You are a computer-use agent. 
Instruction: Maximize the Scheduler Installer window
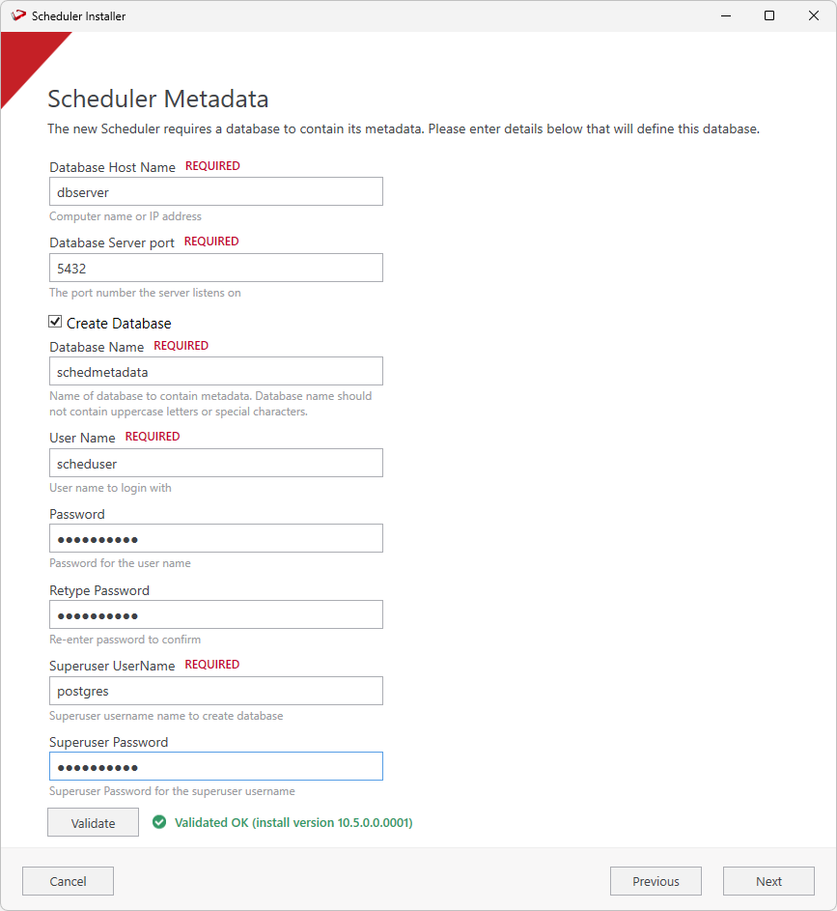click(769, 15)
